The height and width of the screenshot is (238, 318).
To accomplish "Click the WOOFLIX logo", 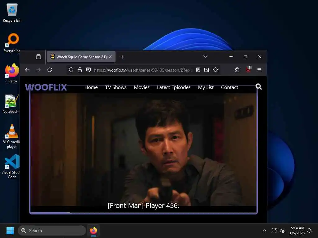I will tap(46, 87).
